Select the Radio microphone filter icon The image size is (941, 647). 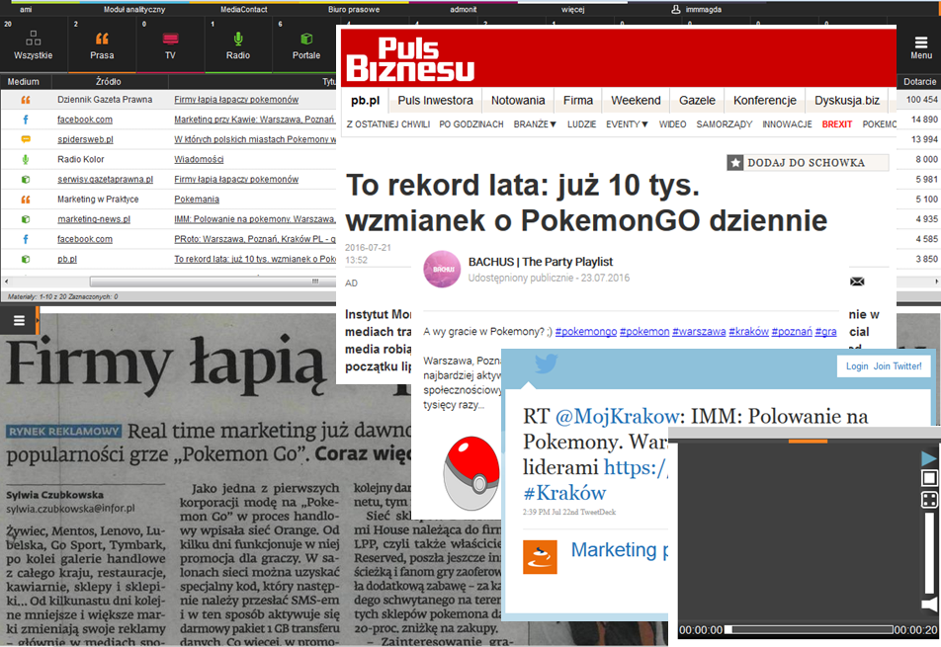click(x=238, y=39)
